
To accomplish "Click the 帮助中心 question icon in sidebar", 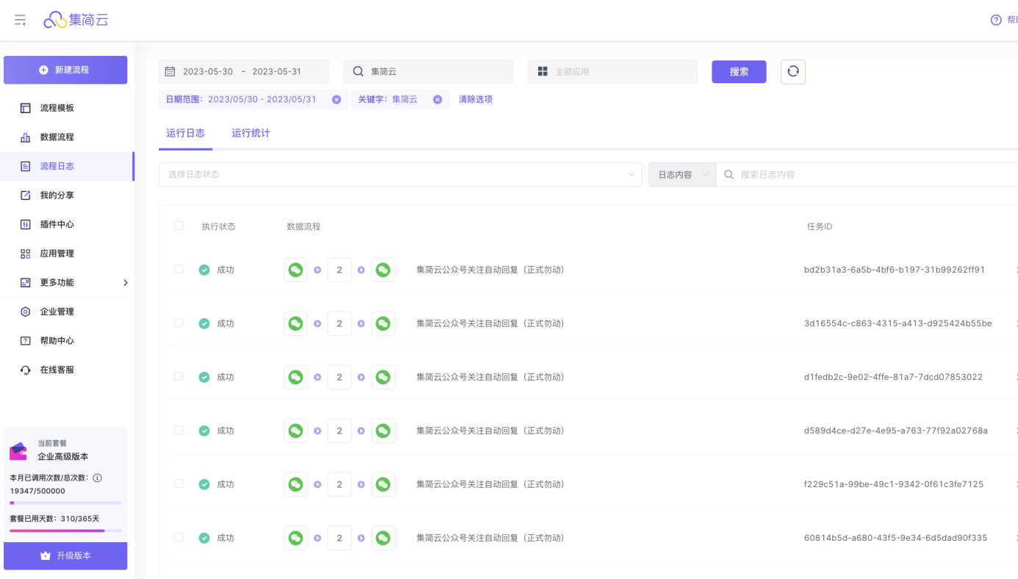I will (25, 341).
